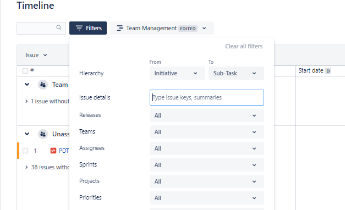Click the Issue details input field

pos(207,97)
